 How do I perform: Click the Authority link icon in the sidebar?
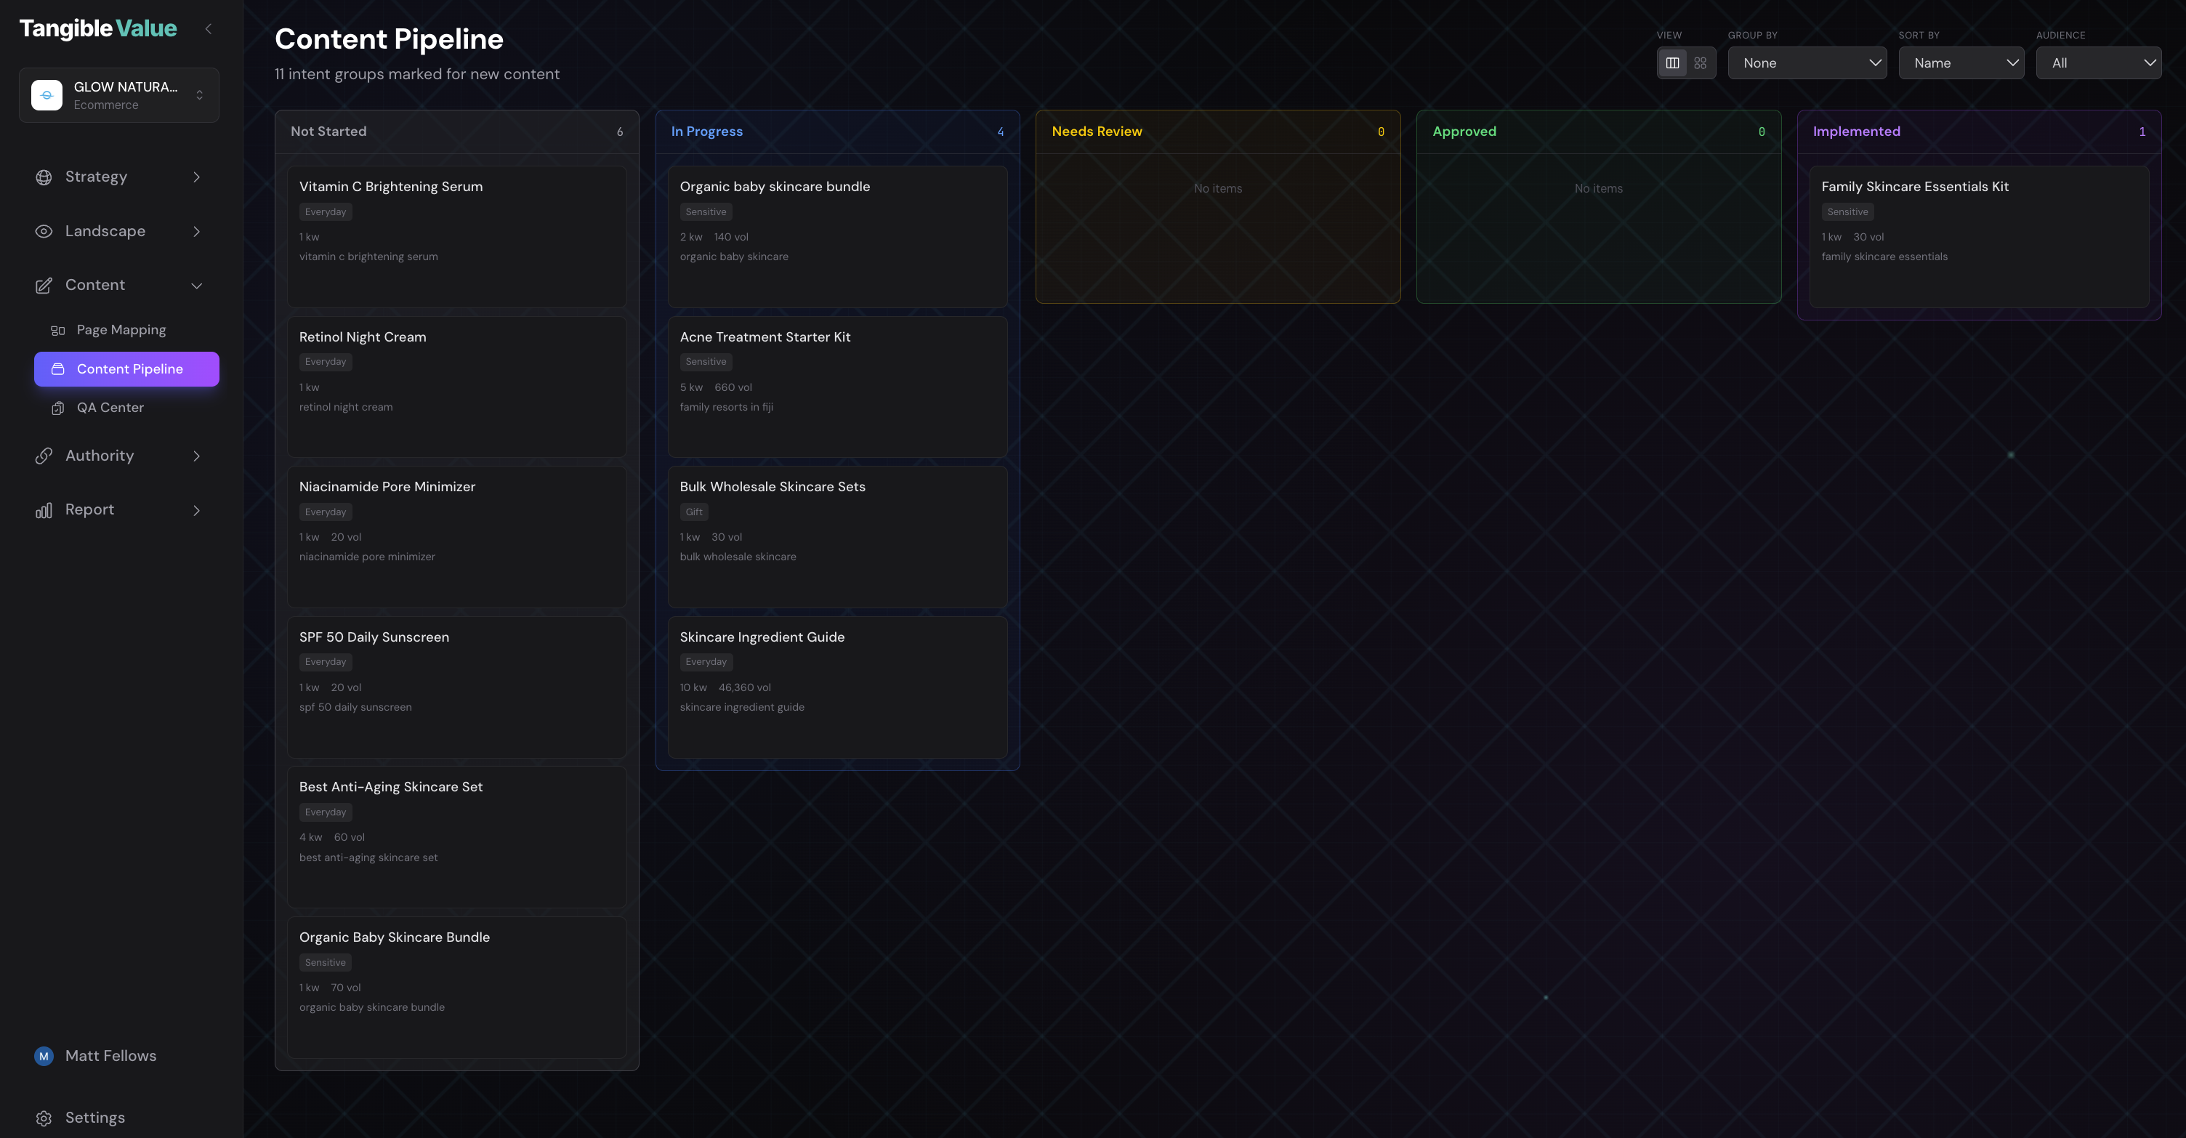point(44,456)
